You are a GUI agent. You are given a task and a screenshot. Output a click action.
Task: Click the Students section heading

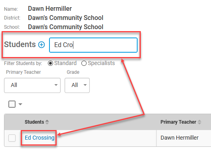(20, 44)
